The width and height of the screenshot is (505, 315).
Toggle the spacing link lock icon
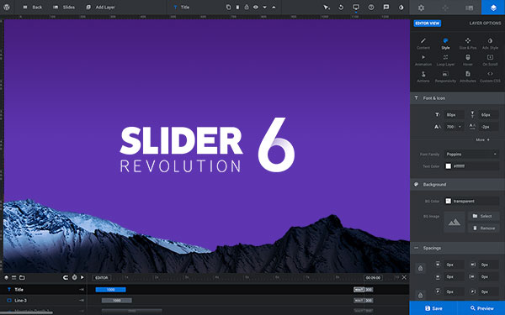click(x=420, y=268)
